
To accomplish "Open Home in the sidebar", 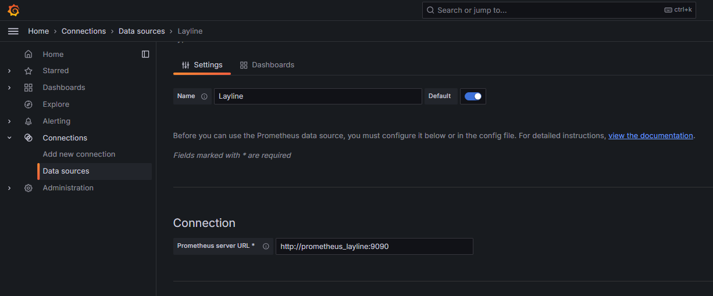I will coord(53,54).
